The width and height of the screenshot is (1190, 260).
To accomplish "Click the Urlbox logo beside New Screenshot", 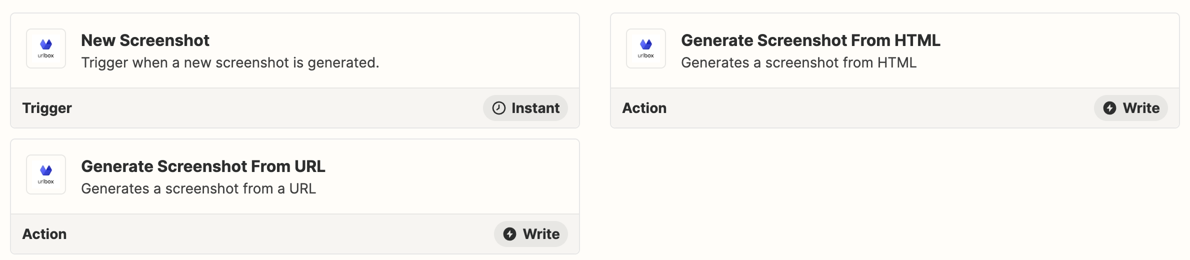I will coord(46,48).
